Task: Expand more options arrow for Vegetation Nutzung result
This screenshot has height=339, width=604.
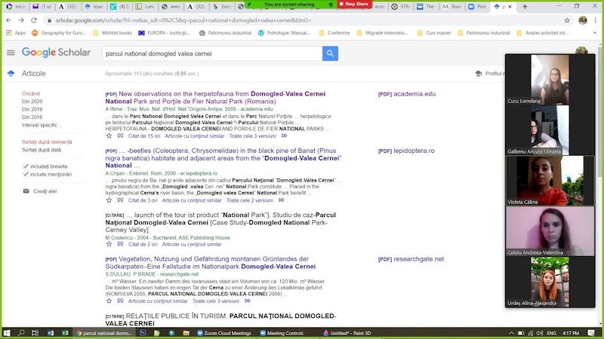Action: tap(248, 301)
